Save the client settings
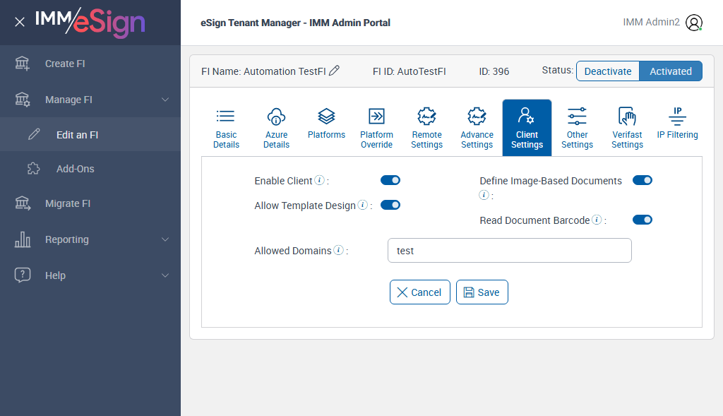 482,292
